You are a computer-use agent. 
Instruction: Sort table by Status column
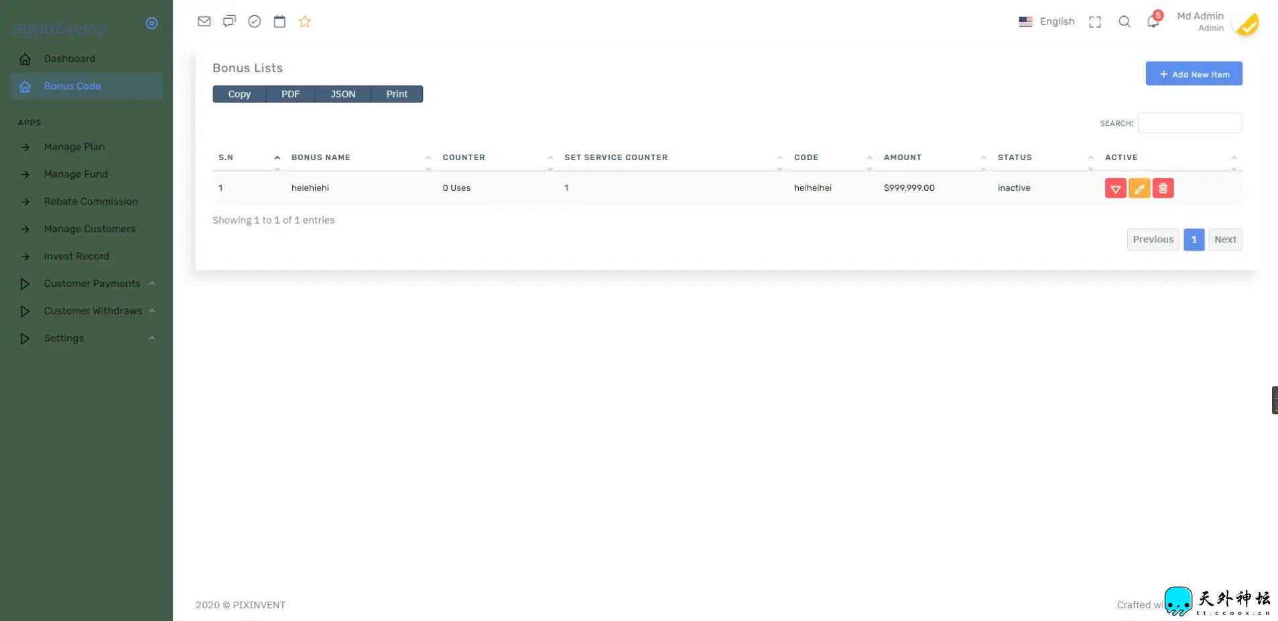tap(1045, 157)
